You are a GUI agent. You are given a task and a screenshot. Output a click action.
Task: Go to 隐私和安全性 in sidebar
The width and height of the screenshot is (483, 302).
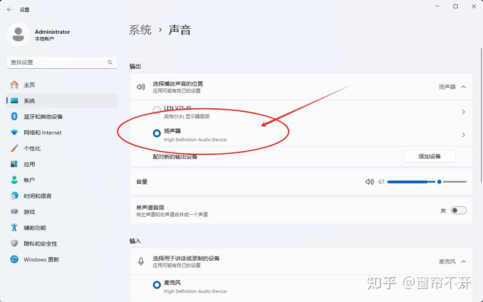[41, 244]
